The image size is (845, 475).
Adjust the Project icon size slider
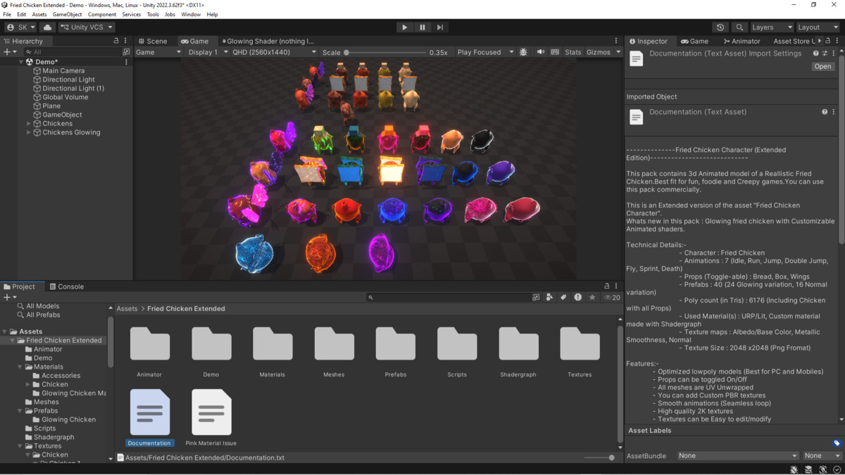pos(599,457)
